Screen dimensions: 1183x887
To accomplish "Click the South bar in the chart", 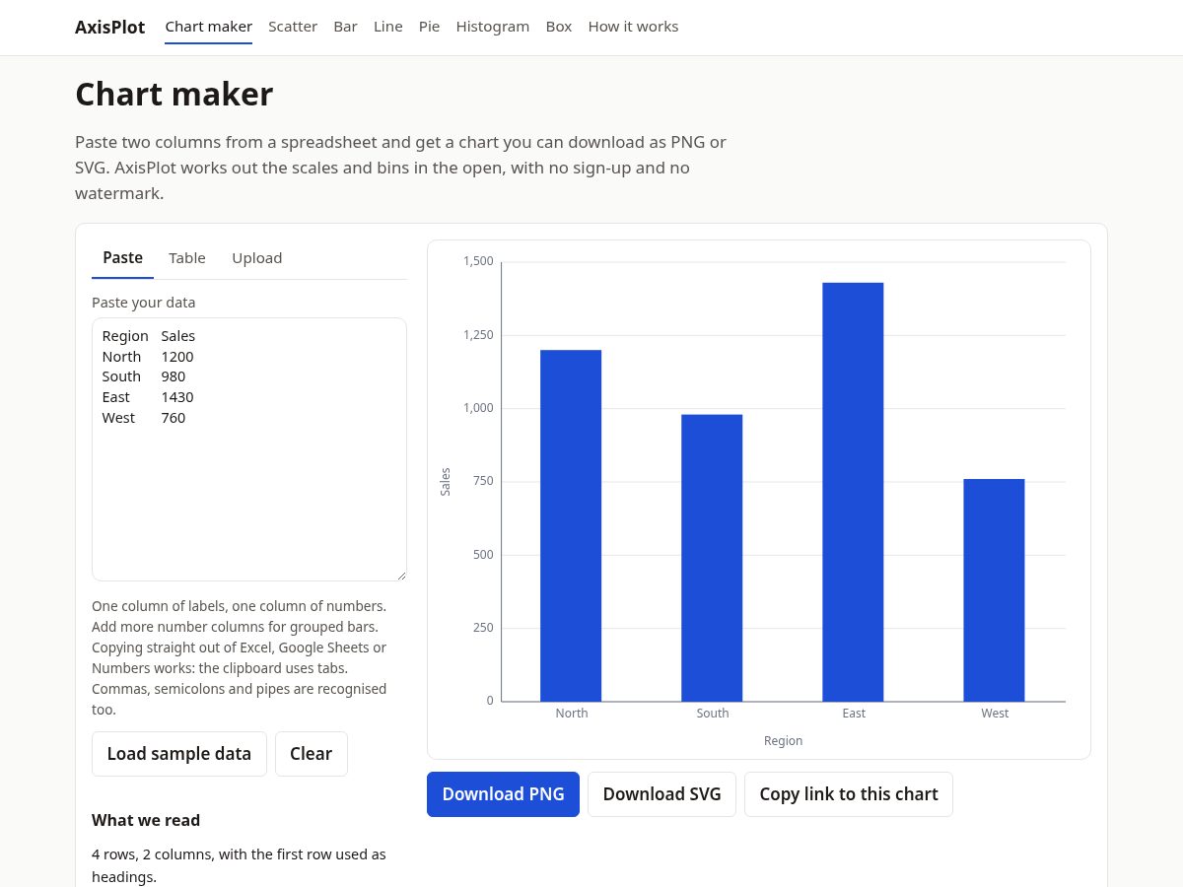I will pyautogui.click(x=712, y=558).
